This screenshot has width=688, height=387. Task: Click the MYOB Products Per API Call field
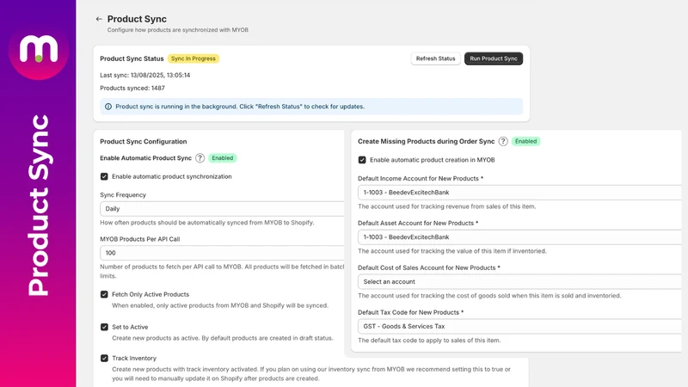[x=222, y=253]
